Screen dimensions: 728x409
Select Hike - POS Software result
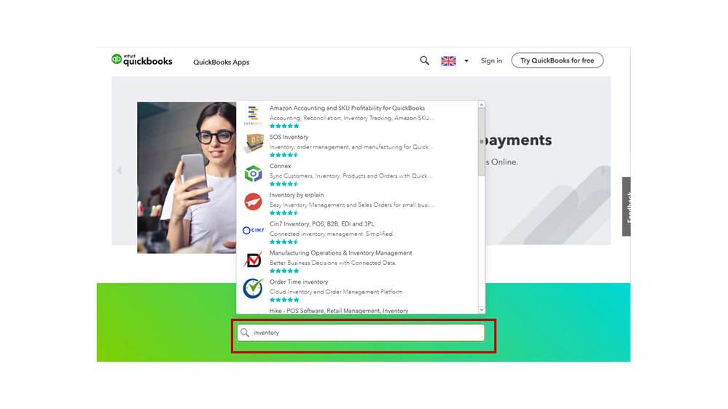[x=338, y=311]
